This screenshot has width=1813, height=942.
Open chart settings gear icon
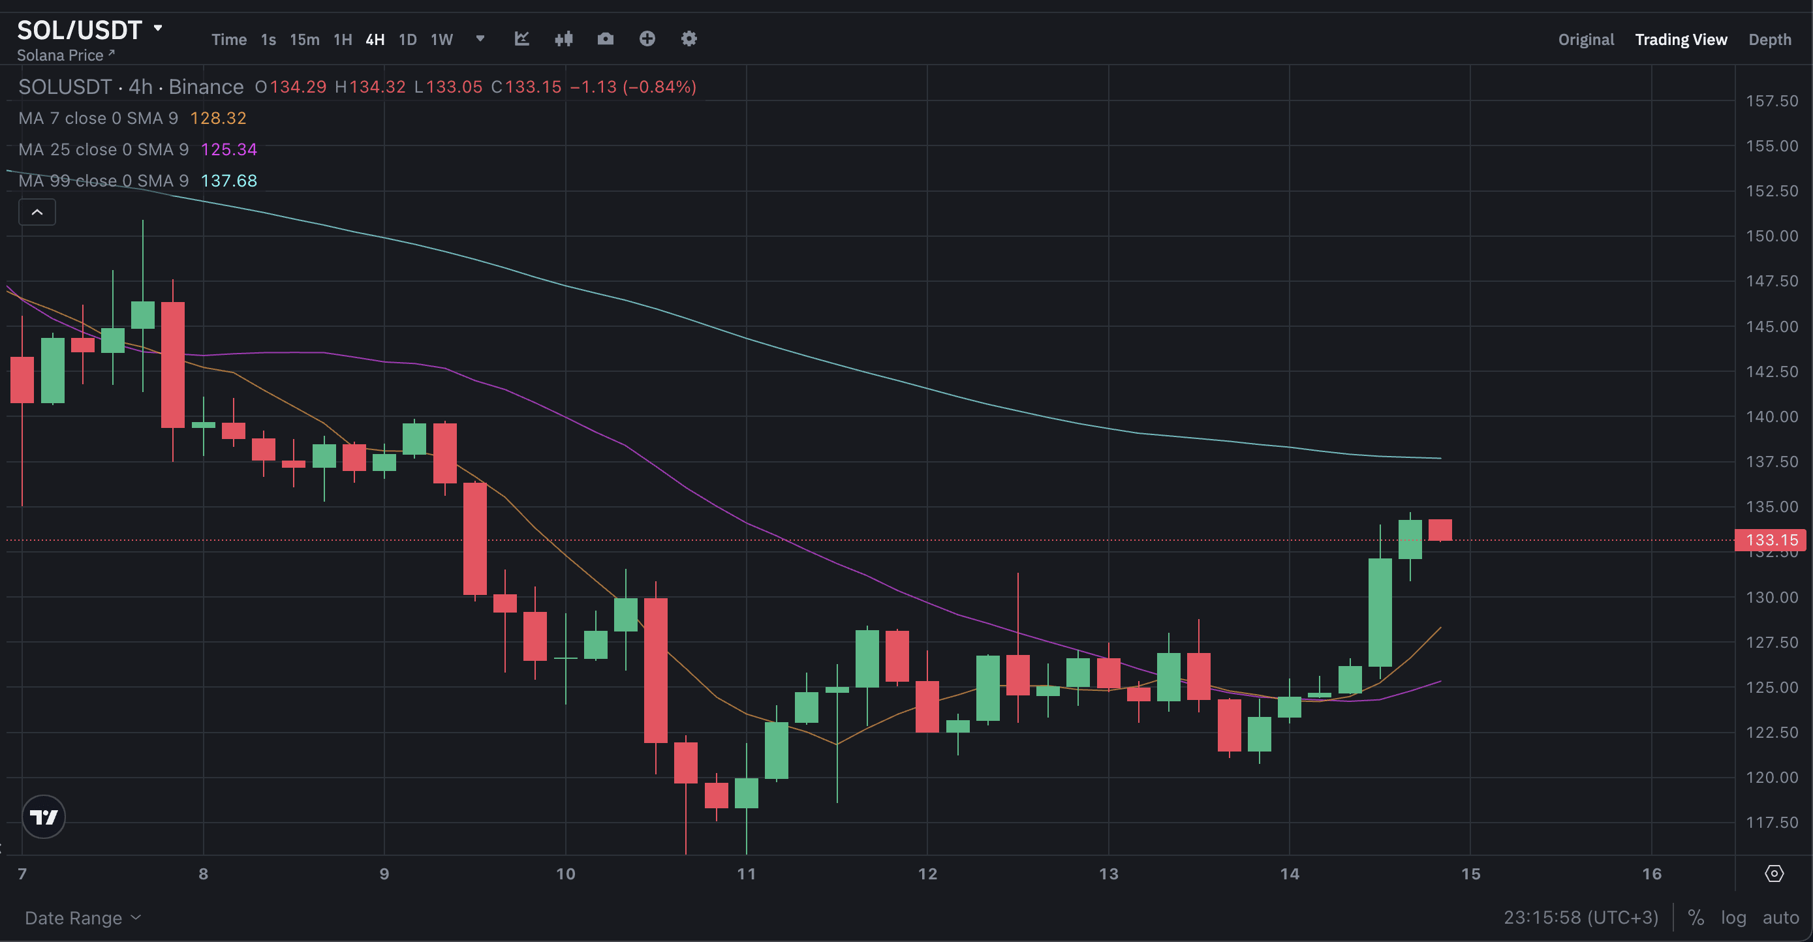point(689,38)
